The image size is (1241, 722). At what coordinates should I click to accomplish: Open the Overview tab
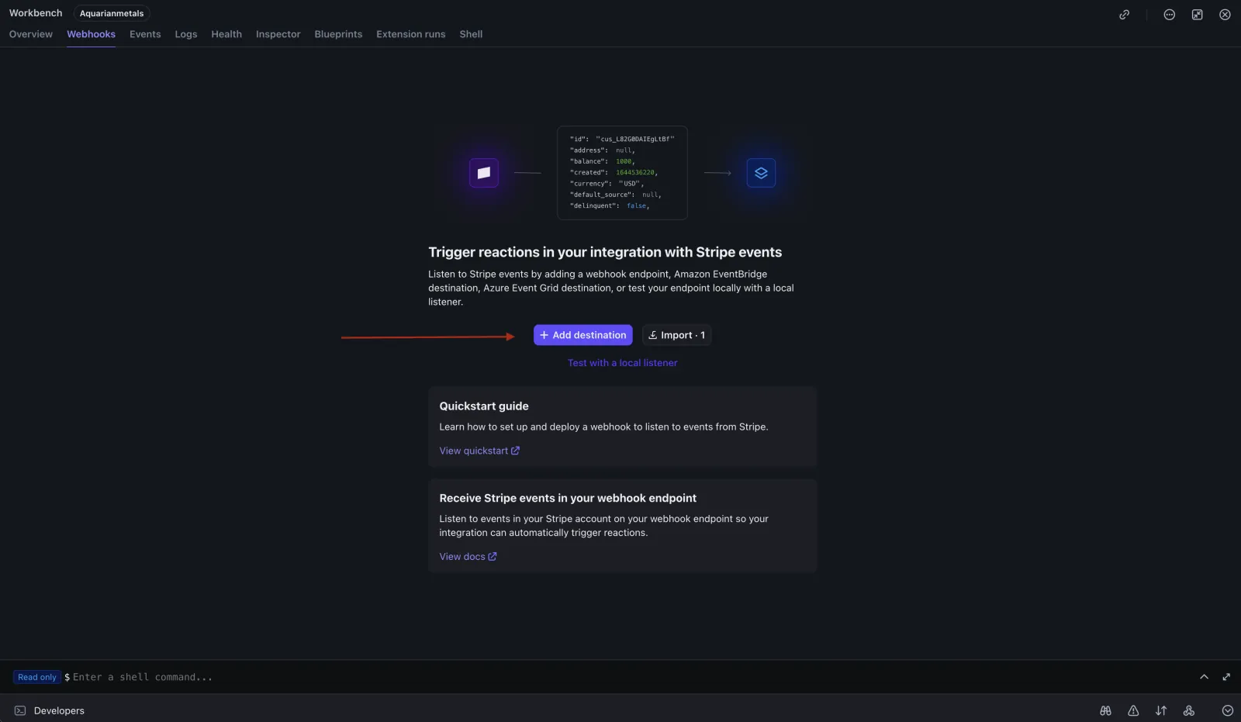point(31,34)
